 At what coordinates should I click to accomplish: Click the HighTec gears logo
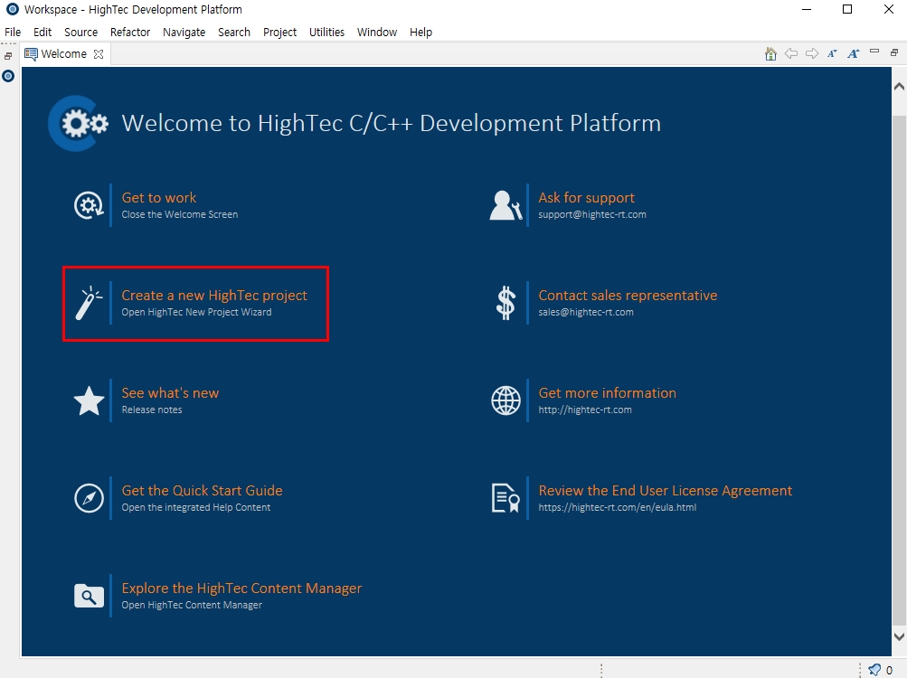(78, 123)
